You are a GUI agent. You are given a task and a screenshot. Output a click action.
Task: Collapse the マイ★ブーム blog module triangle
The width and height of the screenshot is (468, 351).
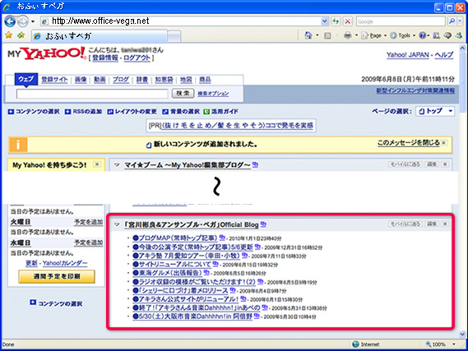pyautogui.click(x=117, y=164)
